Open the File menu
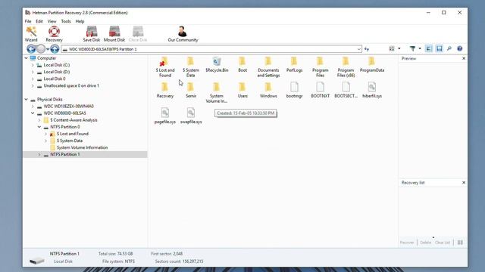This screenshot has width=485, height=272. click(x=28, y=21)
